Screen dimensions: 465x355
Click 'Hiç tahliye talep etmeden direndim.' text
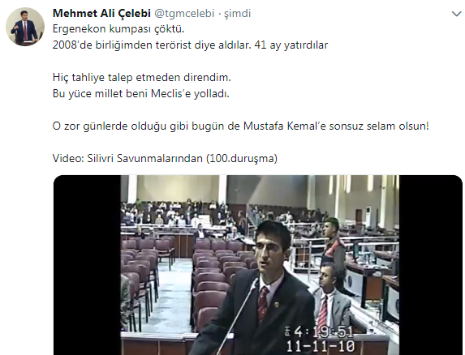click(x=142, y=77)
